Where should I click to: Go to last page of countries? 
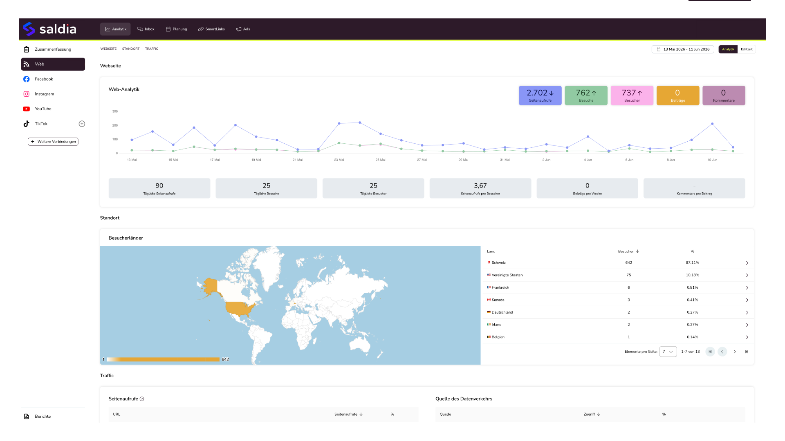point(747,352)
